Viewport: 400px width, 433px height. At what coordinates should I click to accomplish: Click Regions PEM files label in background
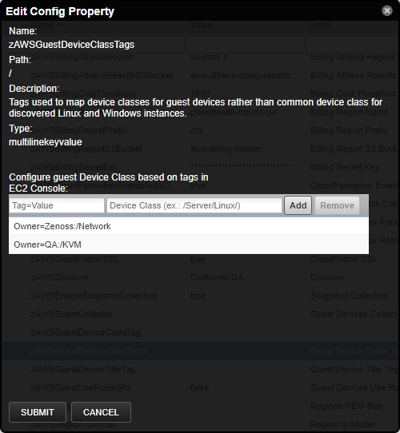(x=346, y=406)
